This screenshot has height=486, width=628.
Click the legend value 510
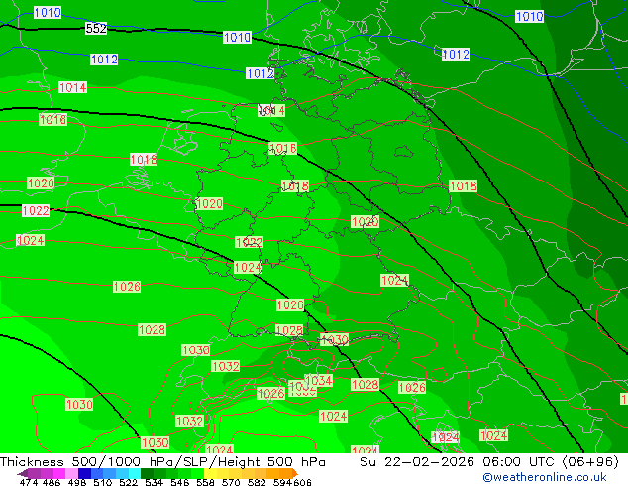pyautogui.click(x=103, y=482)
